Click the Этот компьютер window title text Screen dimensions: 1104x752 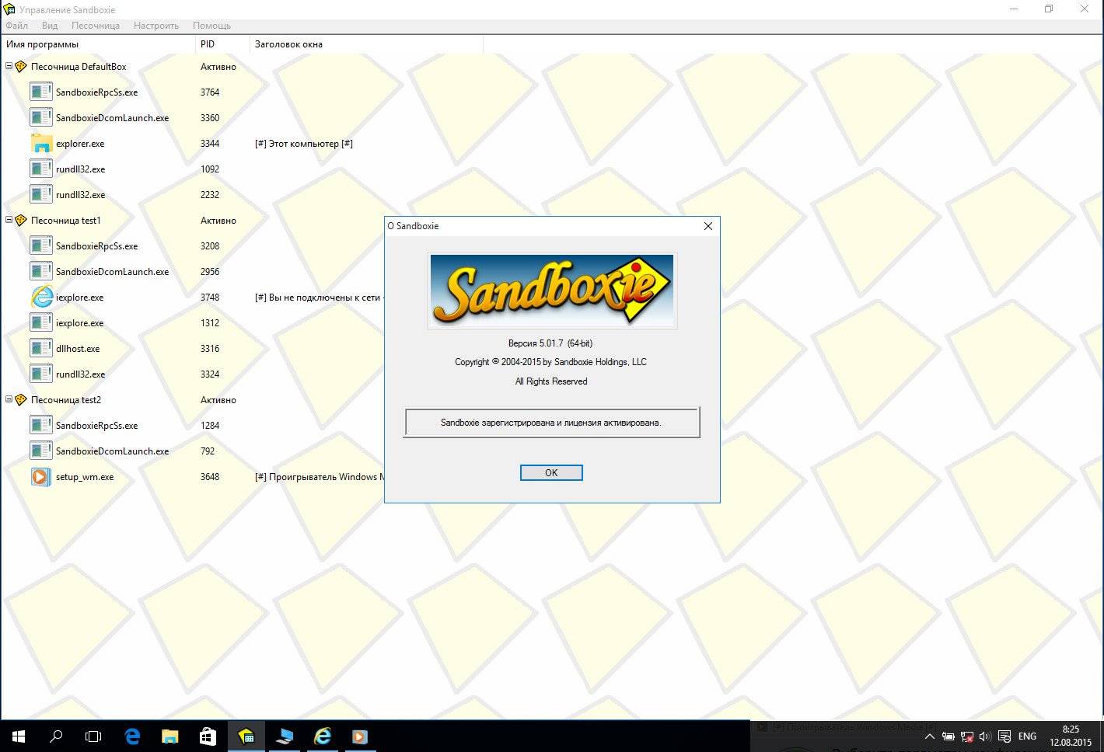click(304, 144)
